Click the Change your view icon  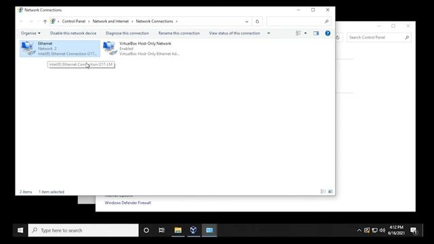tap(298, 33)
